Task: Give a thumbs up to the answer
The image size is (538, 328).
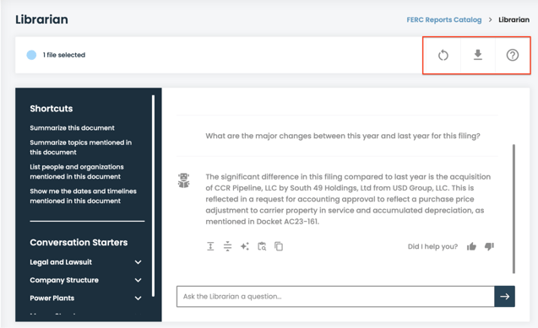Action: [x=471, y=246]
